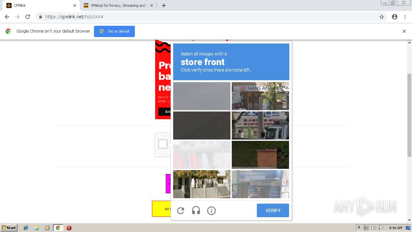
Task: Activate Chrome in the taskbar
Action: [58, 228]
